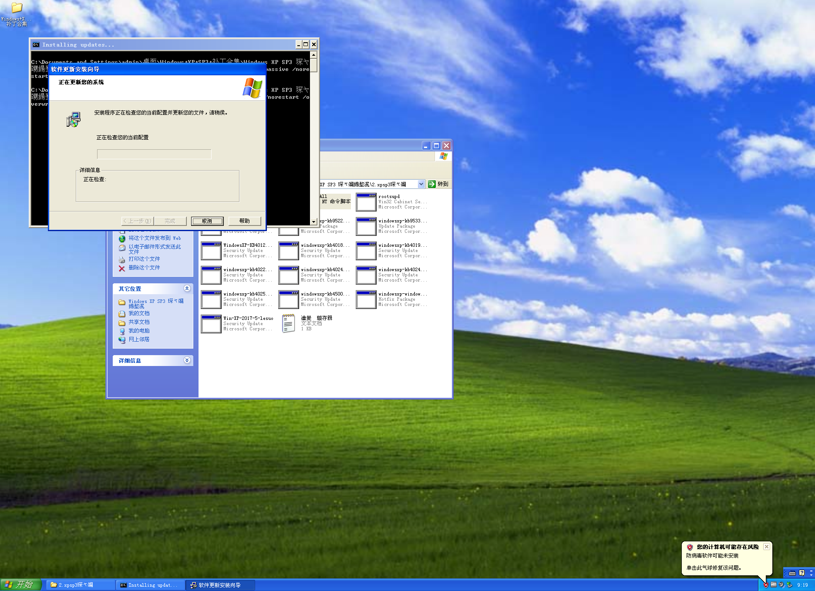Click the volume speaker tray icon
The image size is (815, 591).
(x=781, y=585)
